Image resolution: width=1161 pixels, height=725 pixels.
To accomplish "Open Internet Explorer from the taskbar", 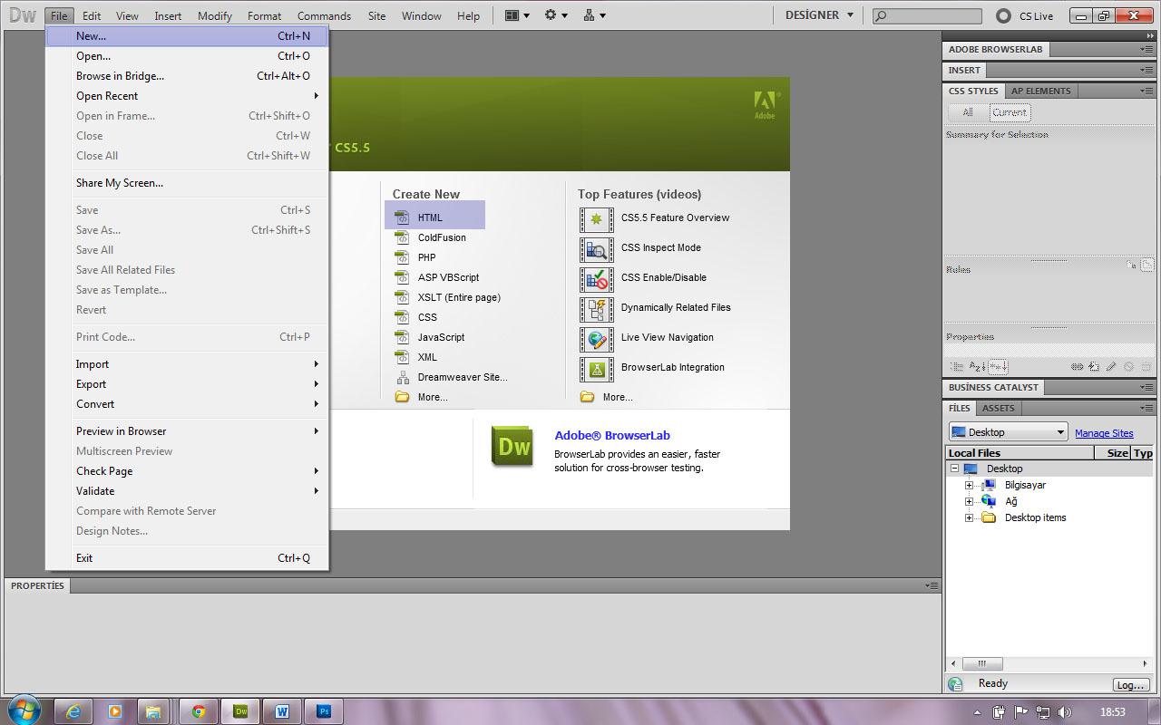I will tap(73, 711).
